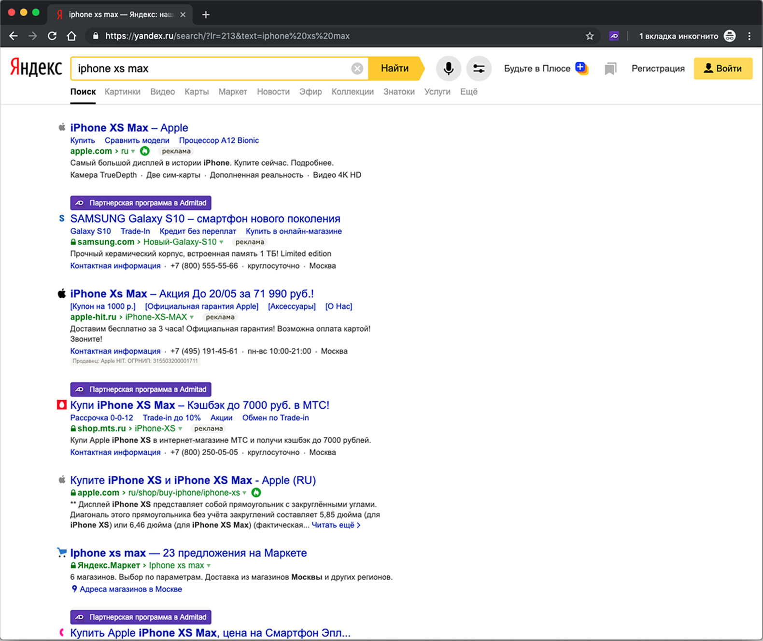Viewport: 763px width, 641px height.
Task: Bookmark this page with star icon
Action: [x=590, y=36]
